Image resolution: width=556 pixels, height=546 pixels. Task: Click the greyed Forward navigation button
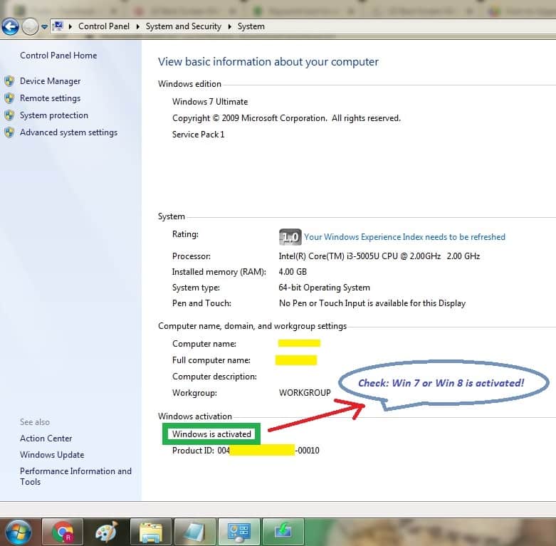[30, 26]
